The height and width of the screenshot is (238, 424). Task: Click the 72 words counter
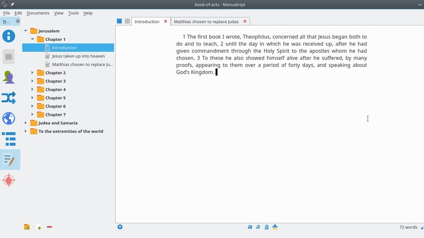coord(408,227)
